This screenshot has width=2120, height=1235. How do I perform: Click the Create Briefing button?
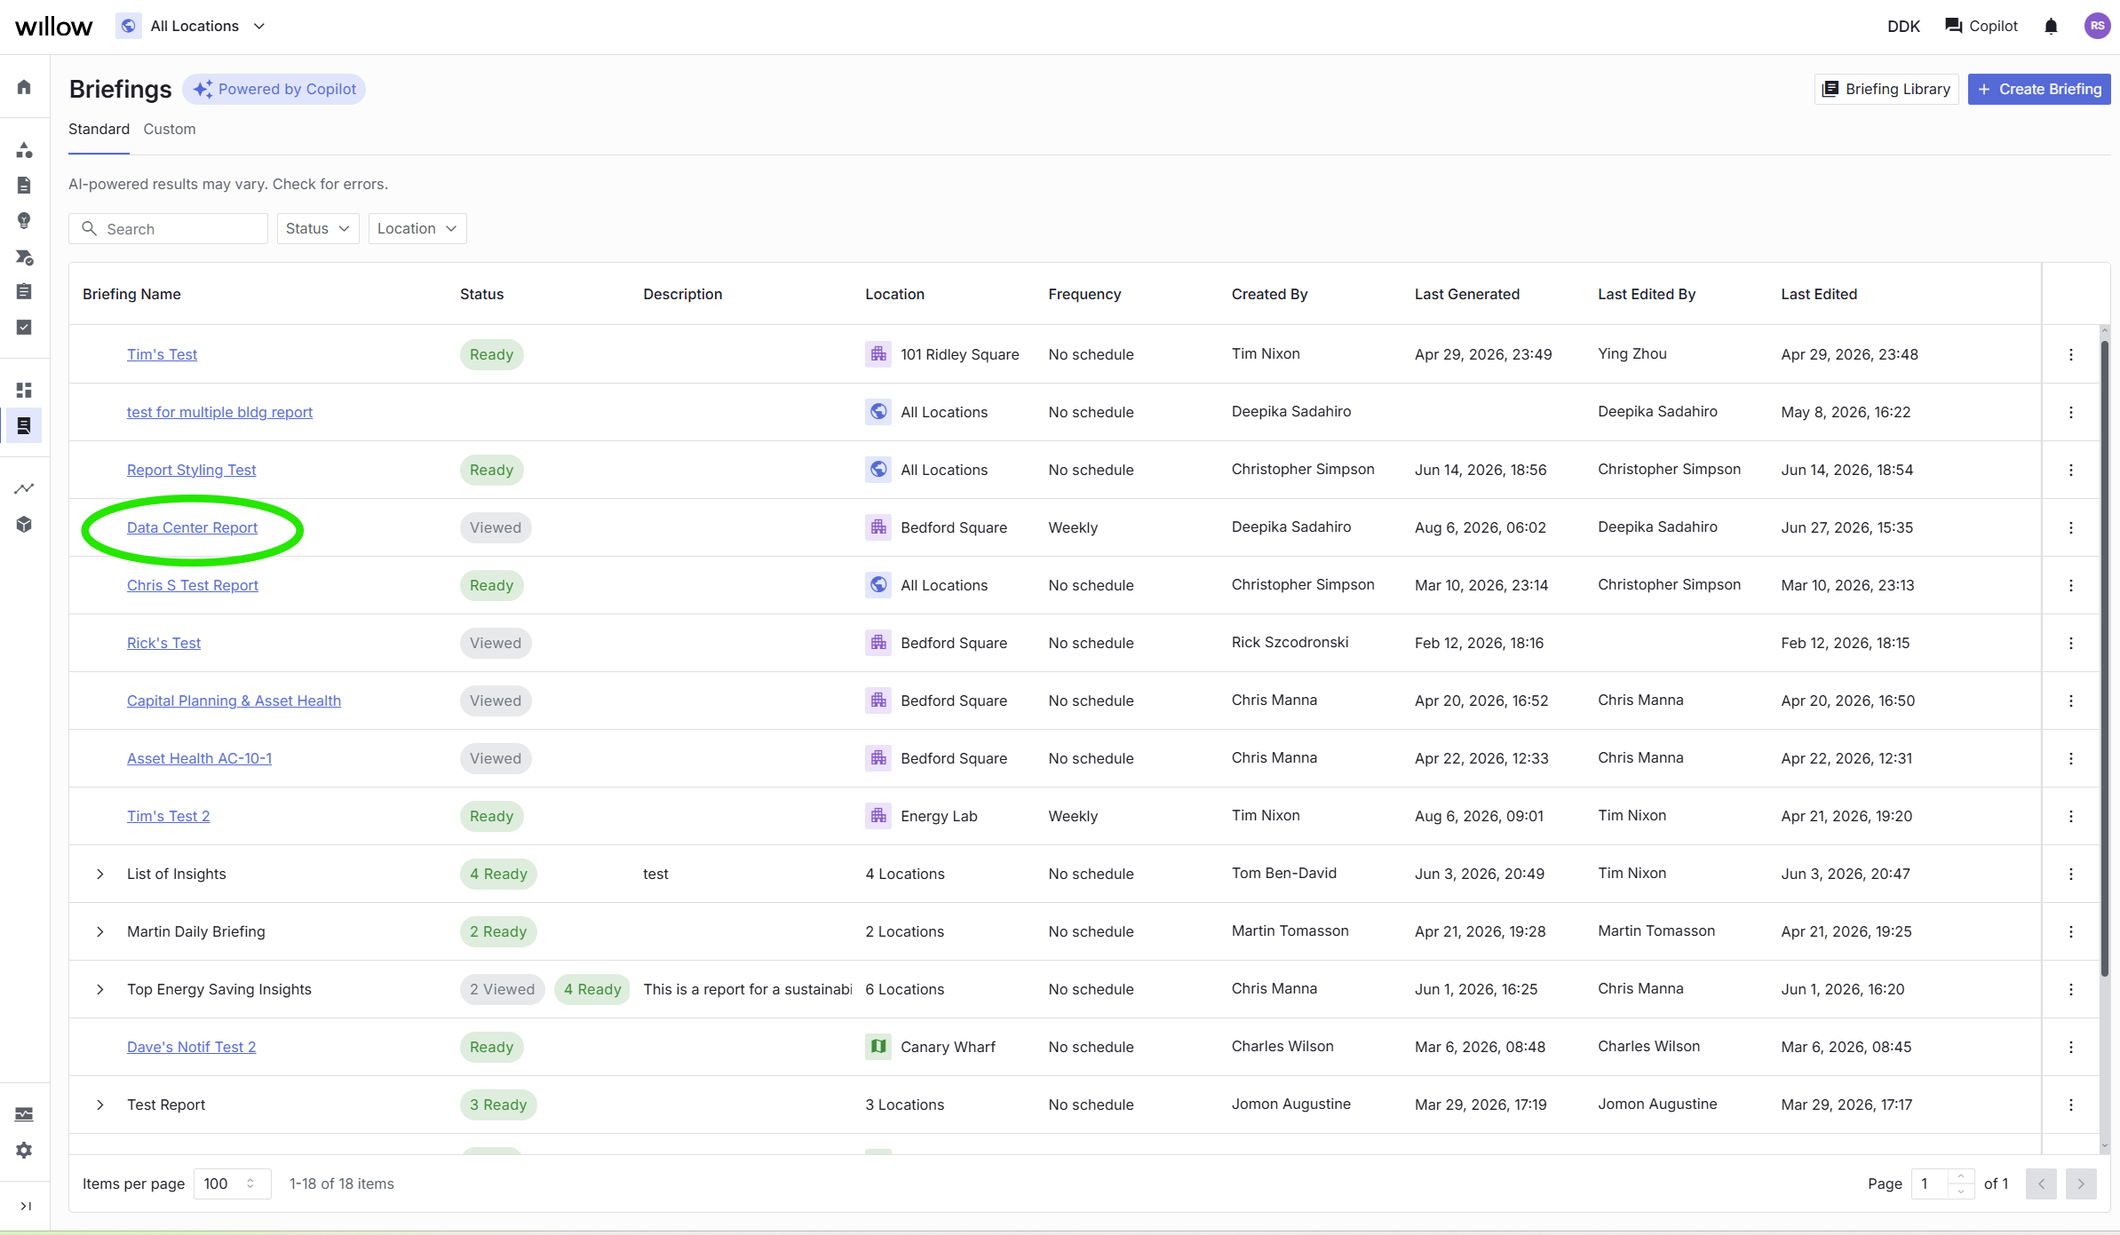[x=2039, y=89]
